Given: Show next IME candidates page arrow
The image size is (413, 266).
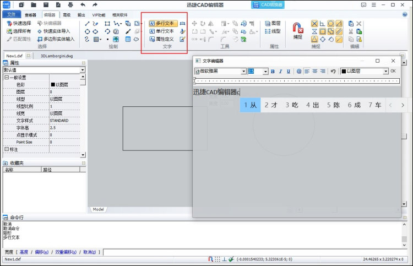Looking at the screenshot, I should point(403,105).
